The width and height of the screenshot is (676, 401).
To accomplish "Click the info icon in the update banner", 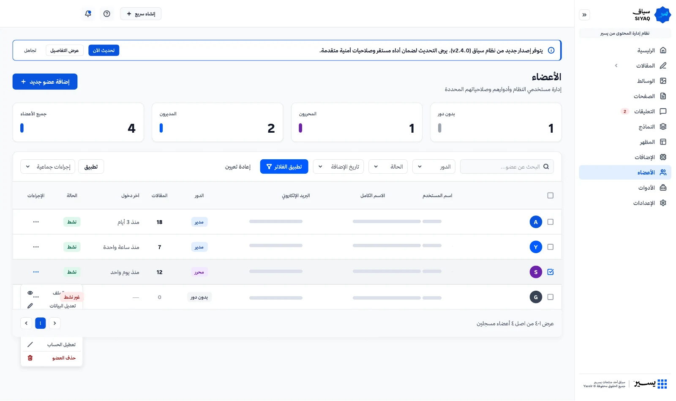I will coord(551,50).
